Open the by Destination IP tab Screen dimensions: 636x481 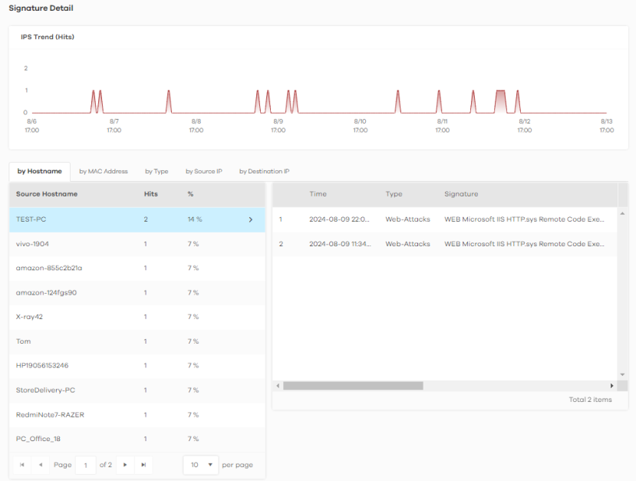click(264, 171)
